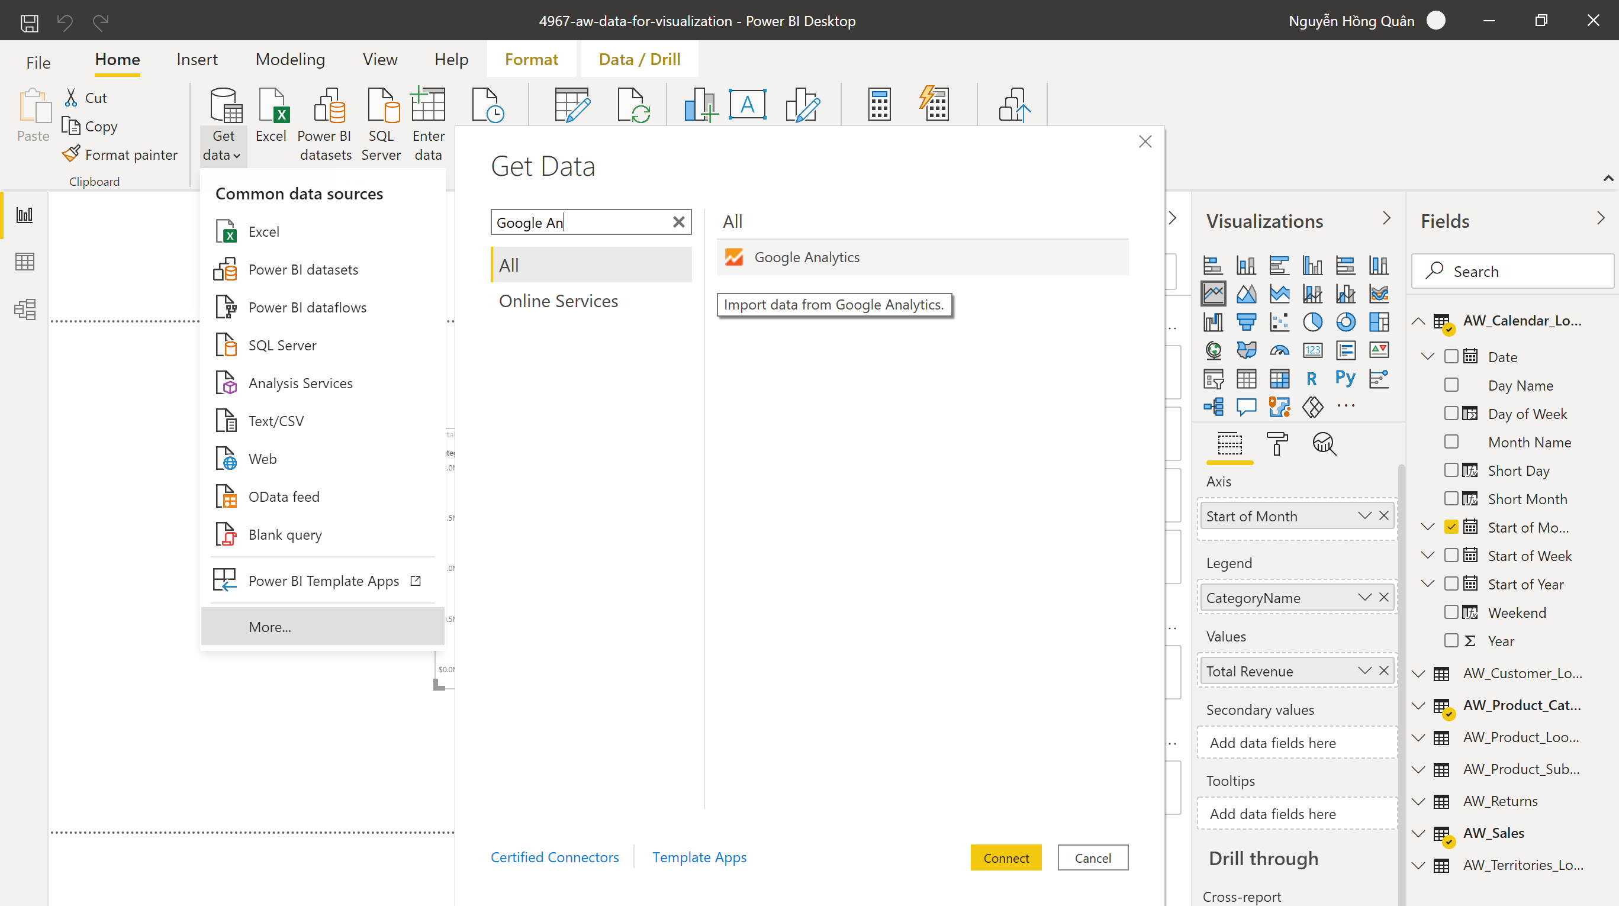Screen dimensions: 1619x906
Task: Check the Year field checkbox
Action: (x=1451, y=640)
